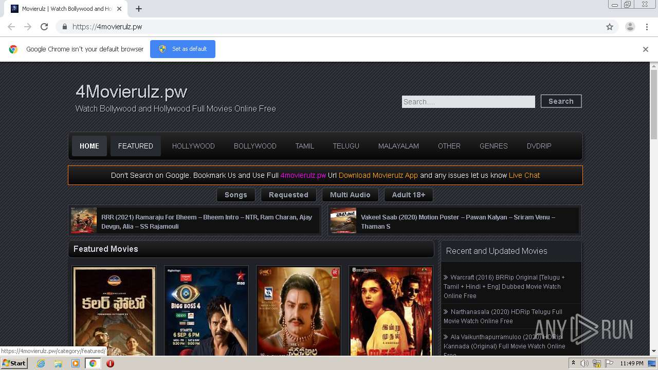
Task: Click the padlock site info icon
Action: (x=64, y=27)
